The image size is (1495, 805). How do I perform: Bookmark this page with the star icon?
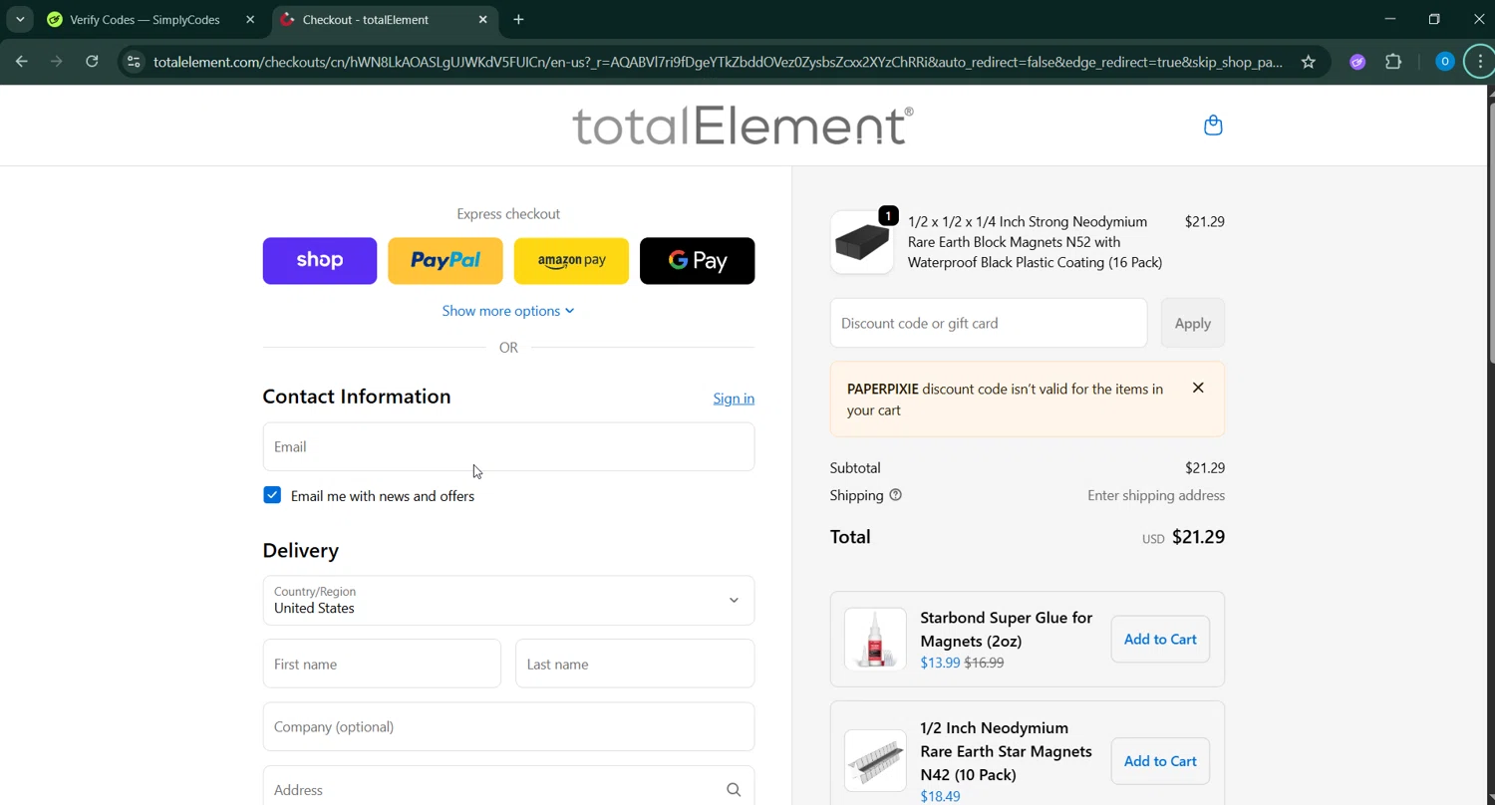click(1308, 62)
